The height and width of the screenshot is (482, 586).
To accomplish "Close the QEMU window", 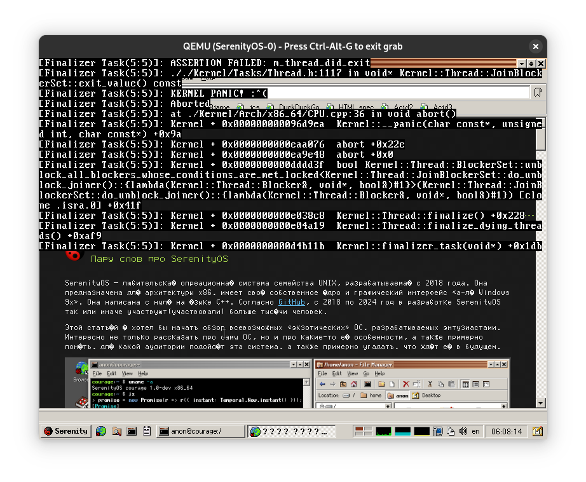I will (x=536, y=46).
